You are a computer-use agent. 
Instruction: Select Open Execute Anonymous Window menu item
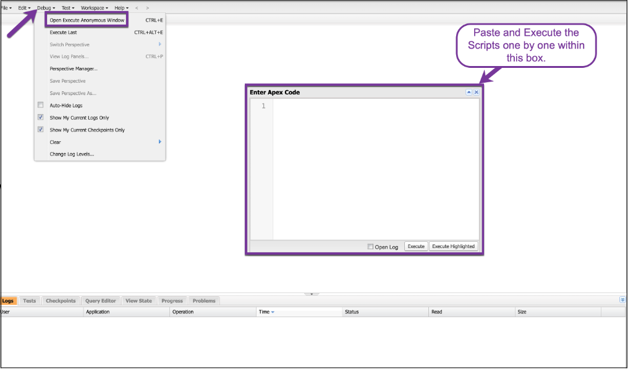pyautogui.click(x=87, y=20)
